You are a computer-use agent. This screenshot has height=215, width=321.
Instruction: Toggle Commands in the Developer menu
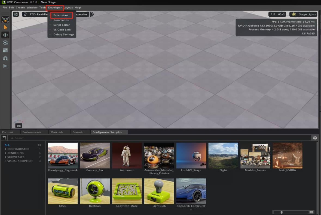(62, 20)
